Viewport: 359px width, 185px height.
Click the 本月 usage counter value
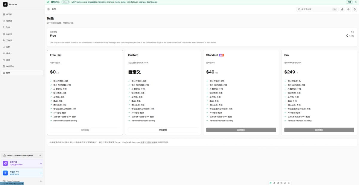click(350, 36)
